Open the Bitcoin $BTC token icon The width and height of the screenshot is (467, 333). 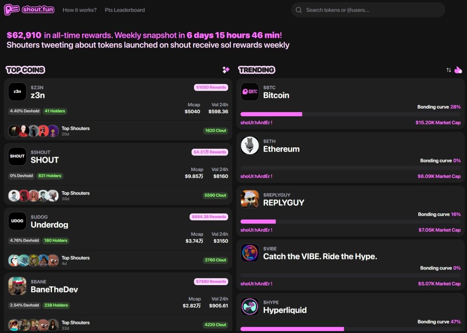tap(249, 91)
